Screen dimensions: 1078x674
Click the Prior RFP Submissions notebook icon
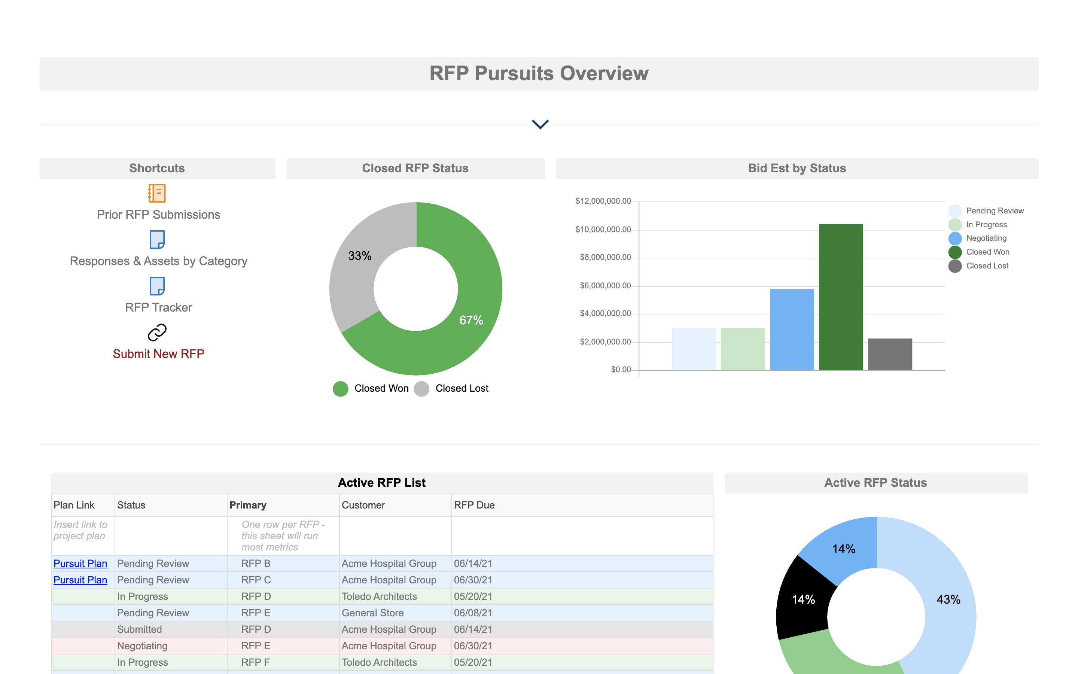click(157, 193)
